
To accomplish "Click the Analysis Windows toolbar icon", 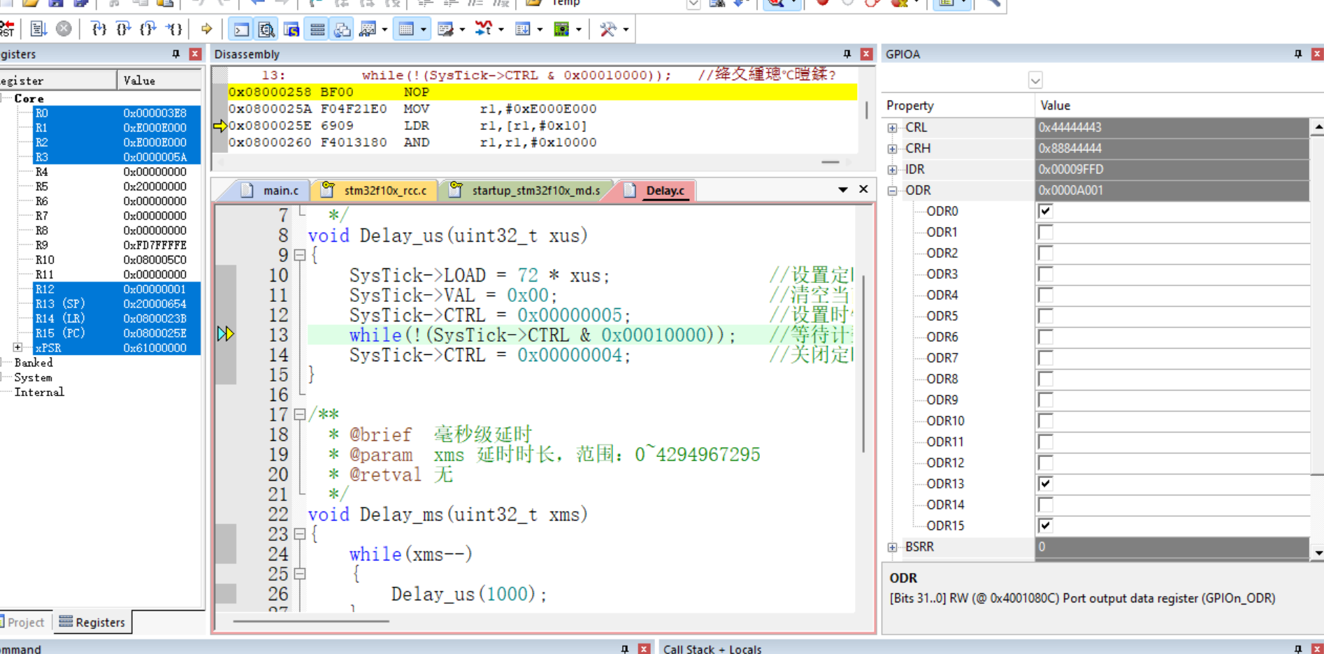I will pos(484,29).
